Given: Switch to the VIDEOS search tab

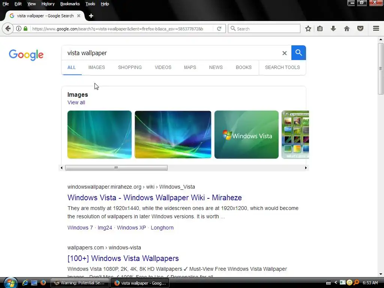Looking at the screenshot, I should point(163,67).
